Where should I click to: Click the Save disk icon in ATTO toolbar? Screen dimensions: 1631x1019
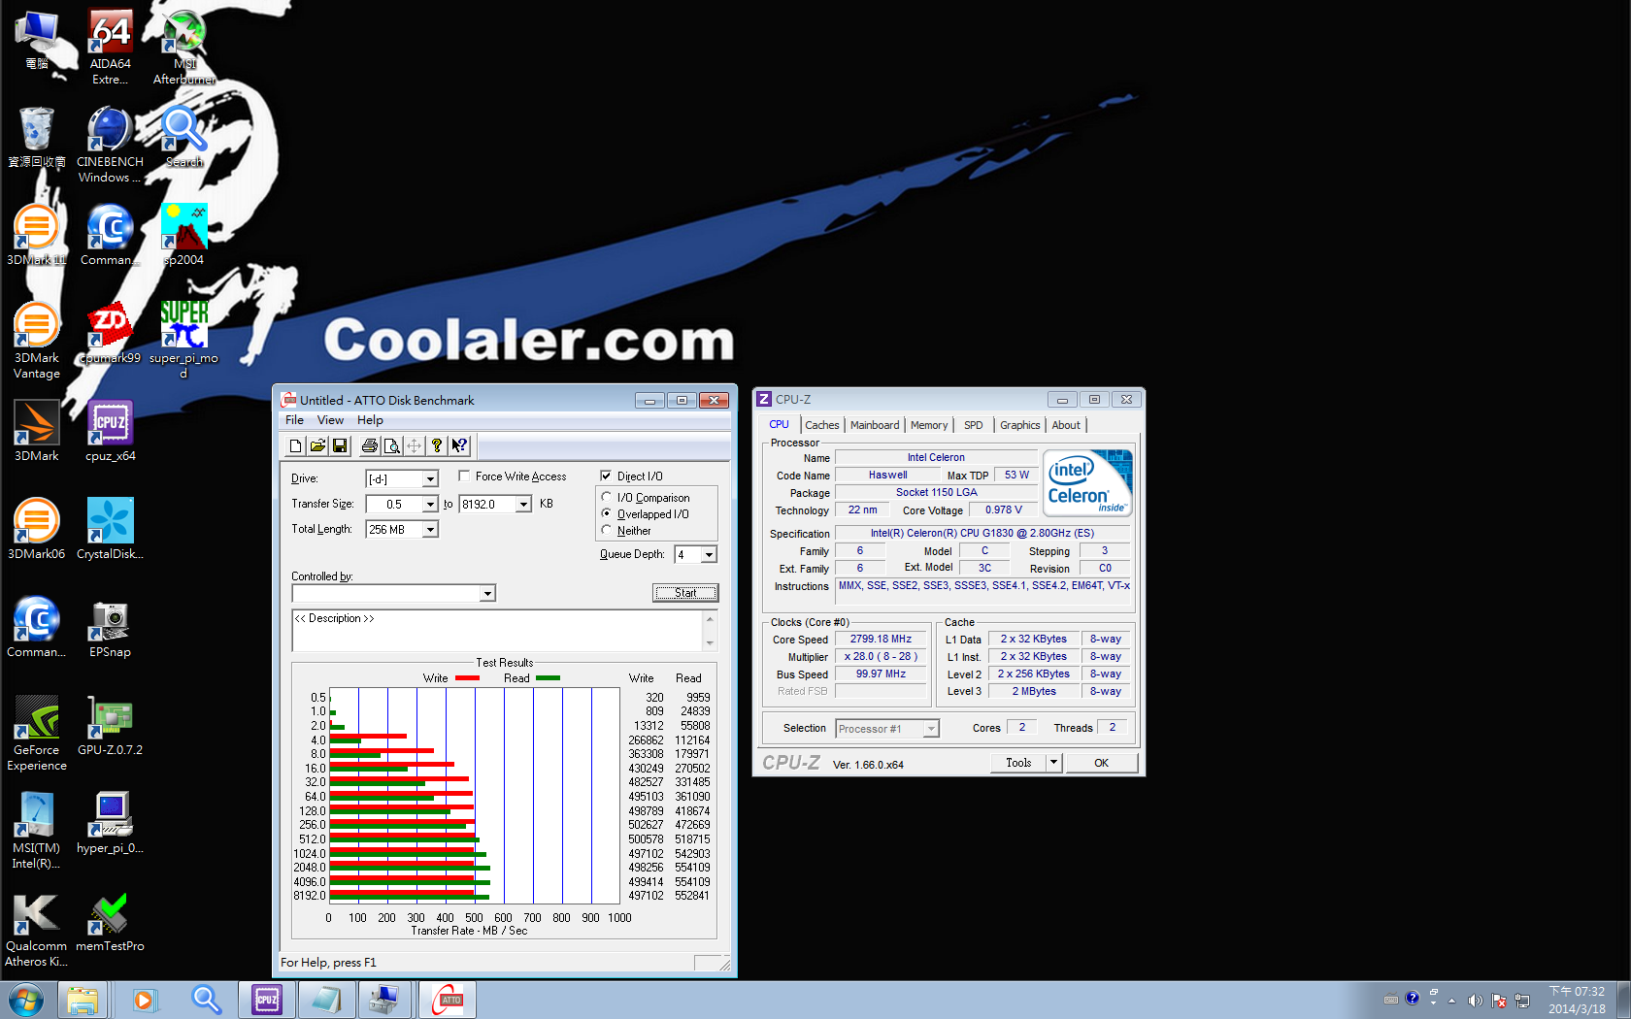click(340, 445)
